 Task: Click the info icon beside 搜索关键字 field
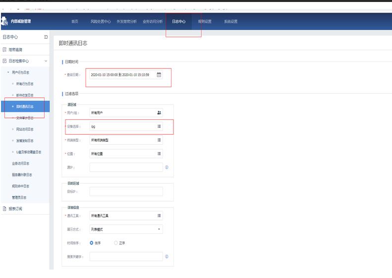[x=167, y=257]
